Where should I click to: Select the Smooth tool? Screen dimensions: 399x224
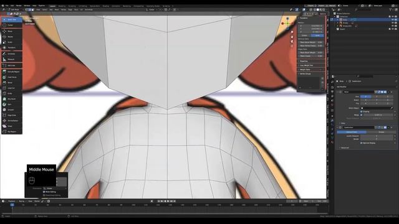(x=12, y=110)
